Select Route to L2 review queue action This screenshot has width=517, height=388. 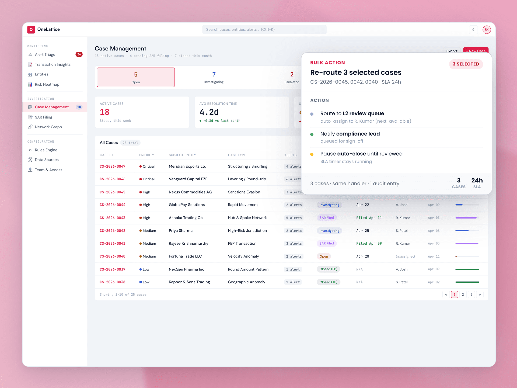coord(396,117)
